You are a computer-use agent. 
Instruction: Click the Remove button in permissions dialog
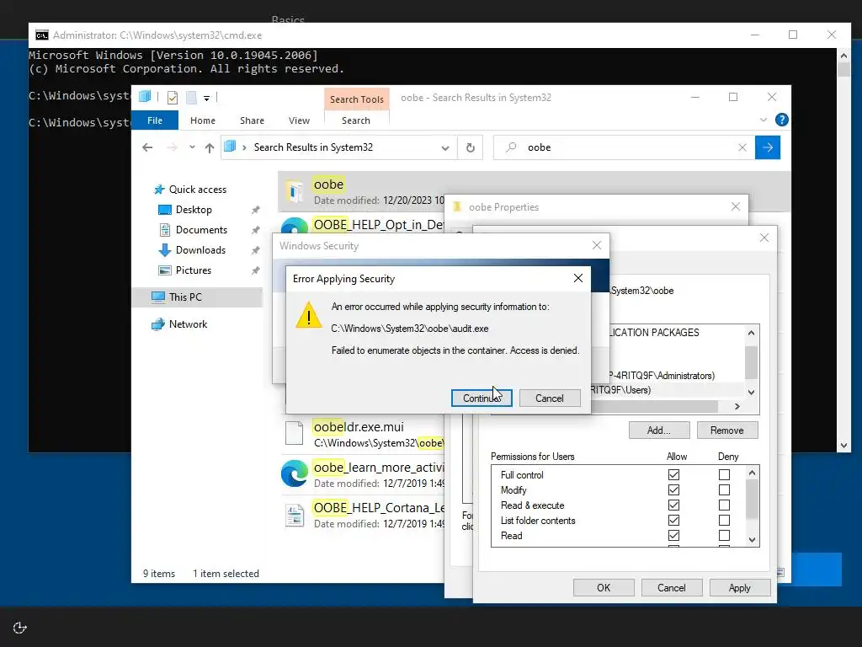pos(726,430)
